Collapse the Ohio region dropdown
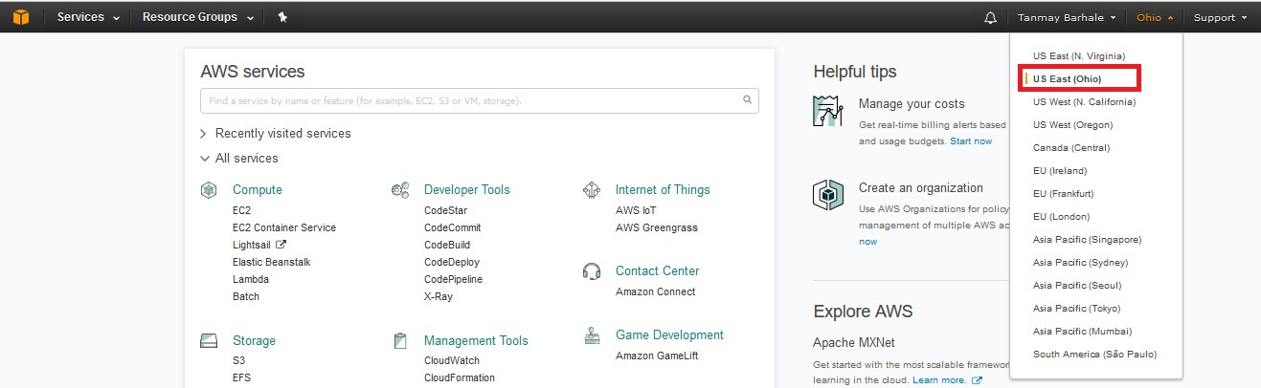This screenshot has height=388, width=1261. [x=1155, y=17]
